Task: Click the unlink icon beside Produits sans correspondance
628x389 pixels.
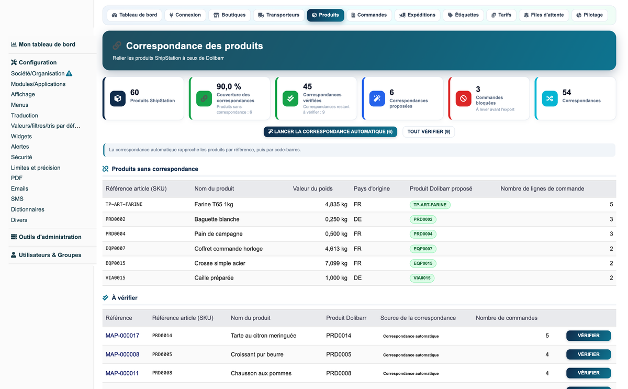Action: tap(106, 169)
